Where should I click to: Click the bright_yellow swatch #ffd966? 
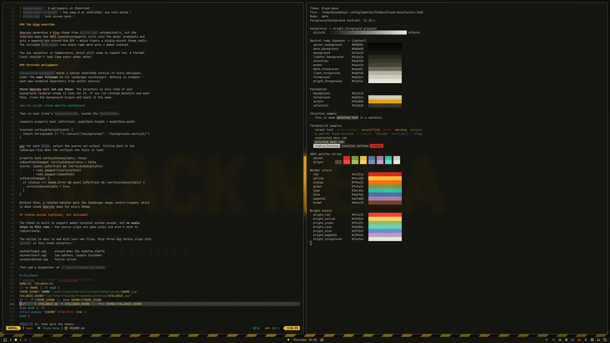point(385,219)
